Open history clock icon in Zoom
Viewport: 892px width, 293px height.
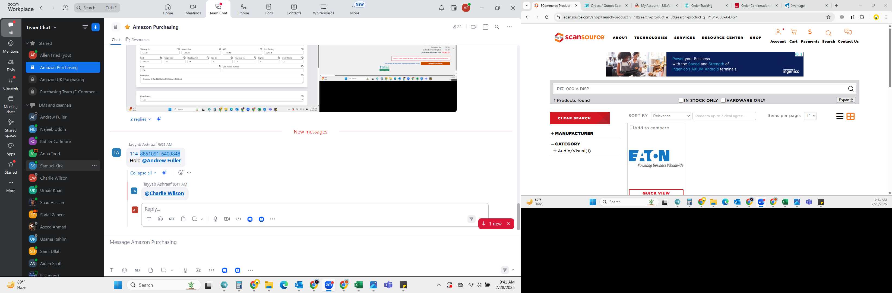[x=65, y=8]
